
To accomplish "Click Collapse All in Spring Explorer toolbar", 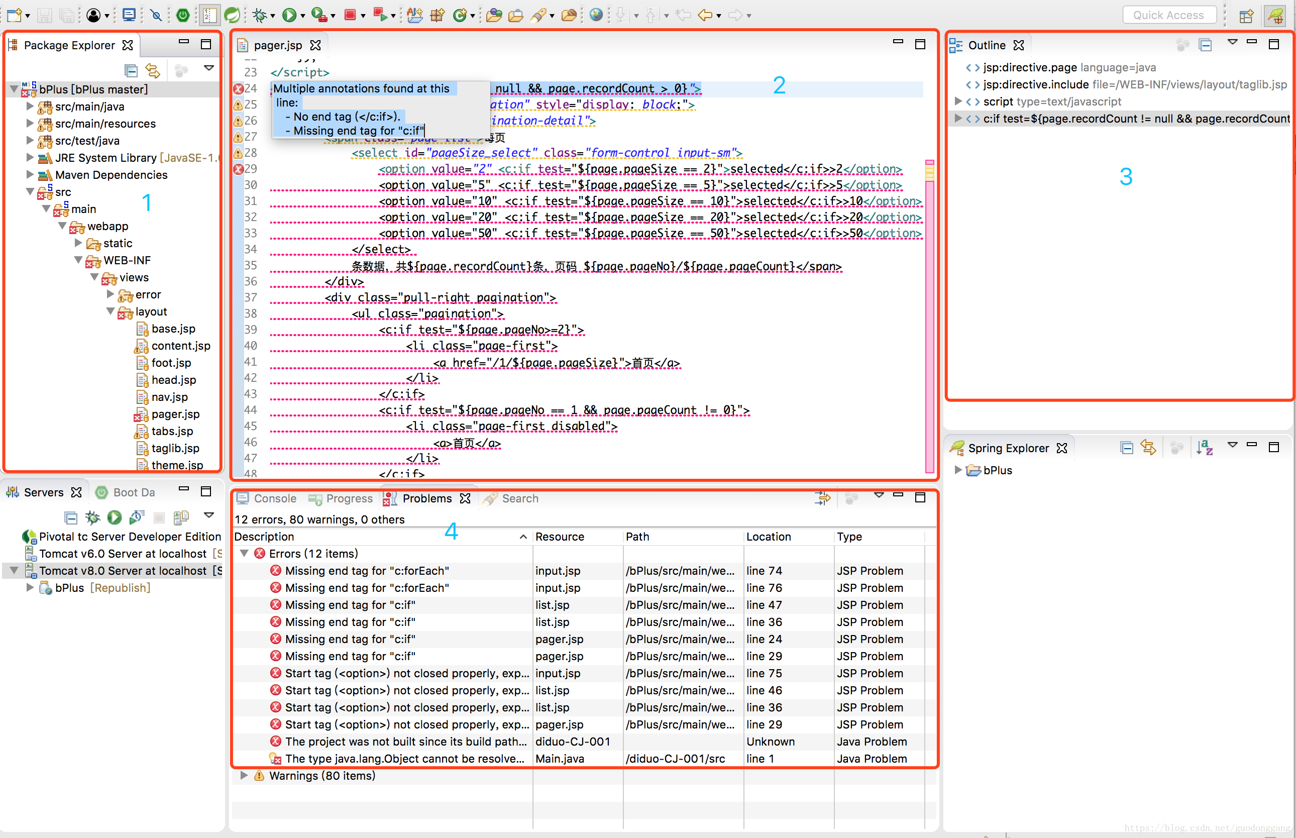I will pos(1127,448).
